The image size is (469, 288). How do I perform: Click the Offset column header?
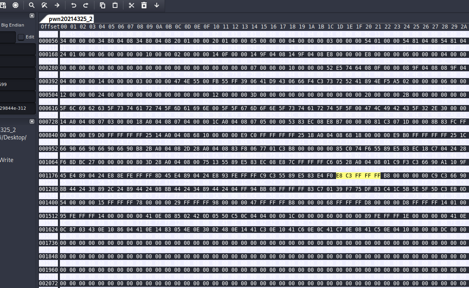tap(50, 27)
